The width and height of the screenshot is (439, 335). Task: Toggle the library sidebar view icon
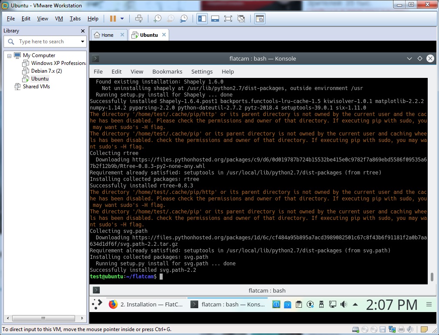click(x=202, y=19)
